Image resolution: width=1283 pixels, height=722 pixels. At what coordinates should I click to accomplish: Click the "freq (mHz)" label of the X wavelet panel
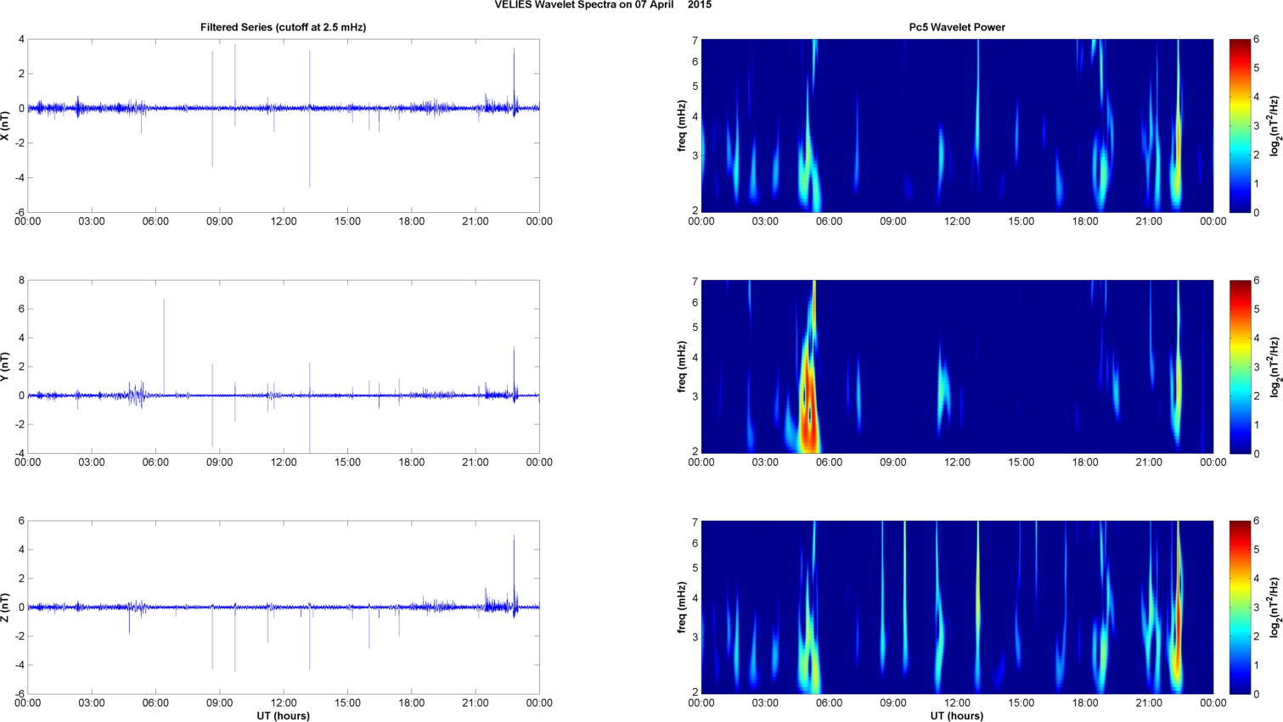point(682,126)
